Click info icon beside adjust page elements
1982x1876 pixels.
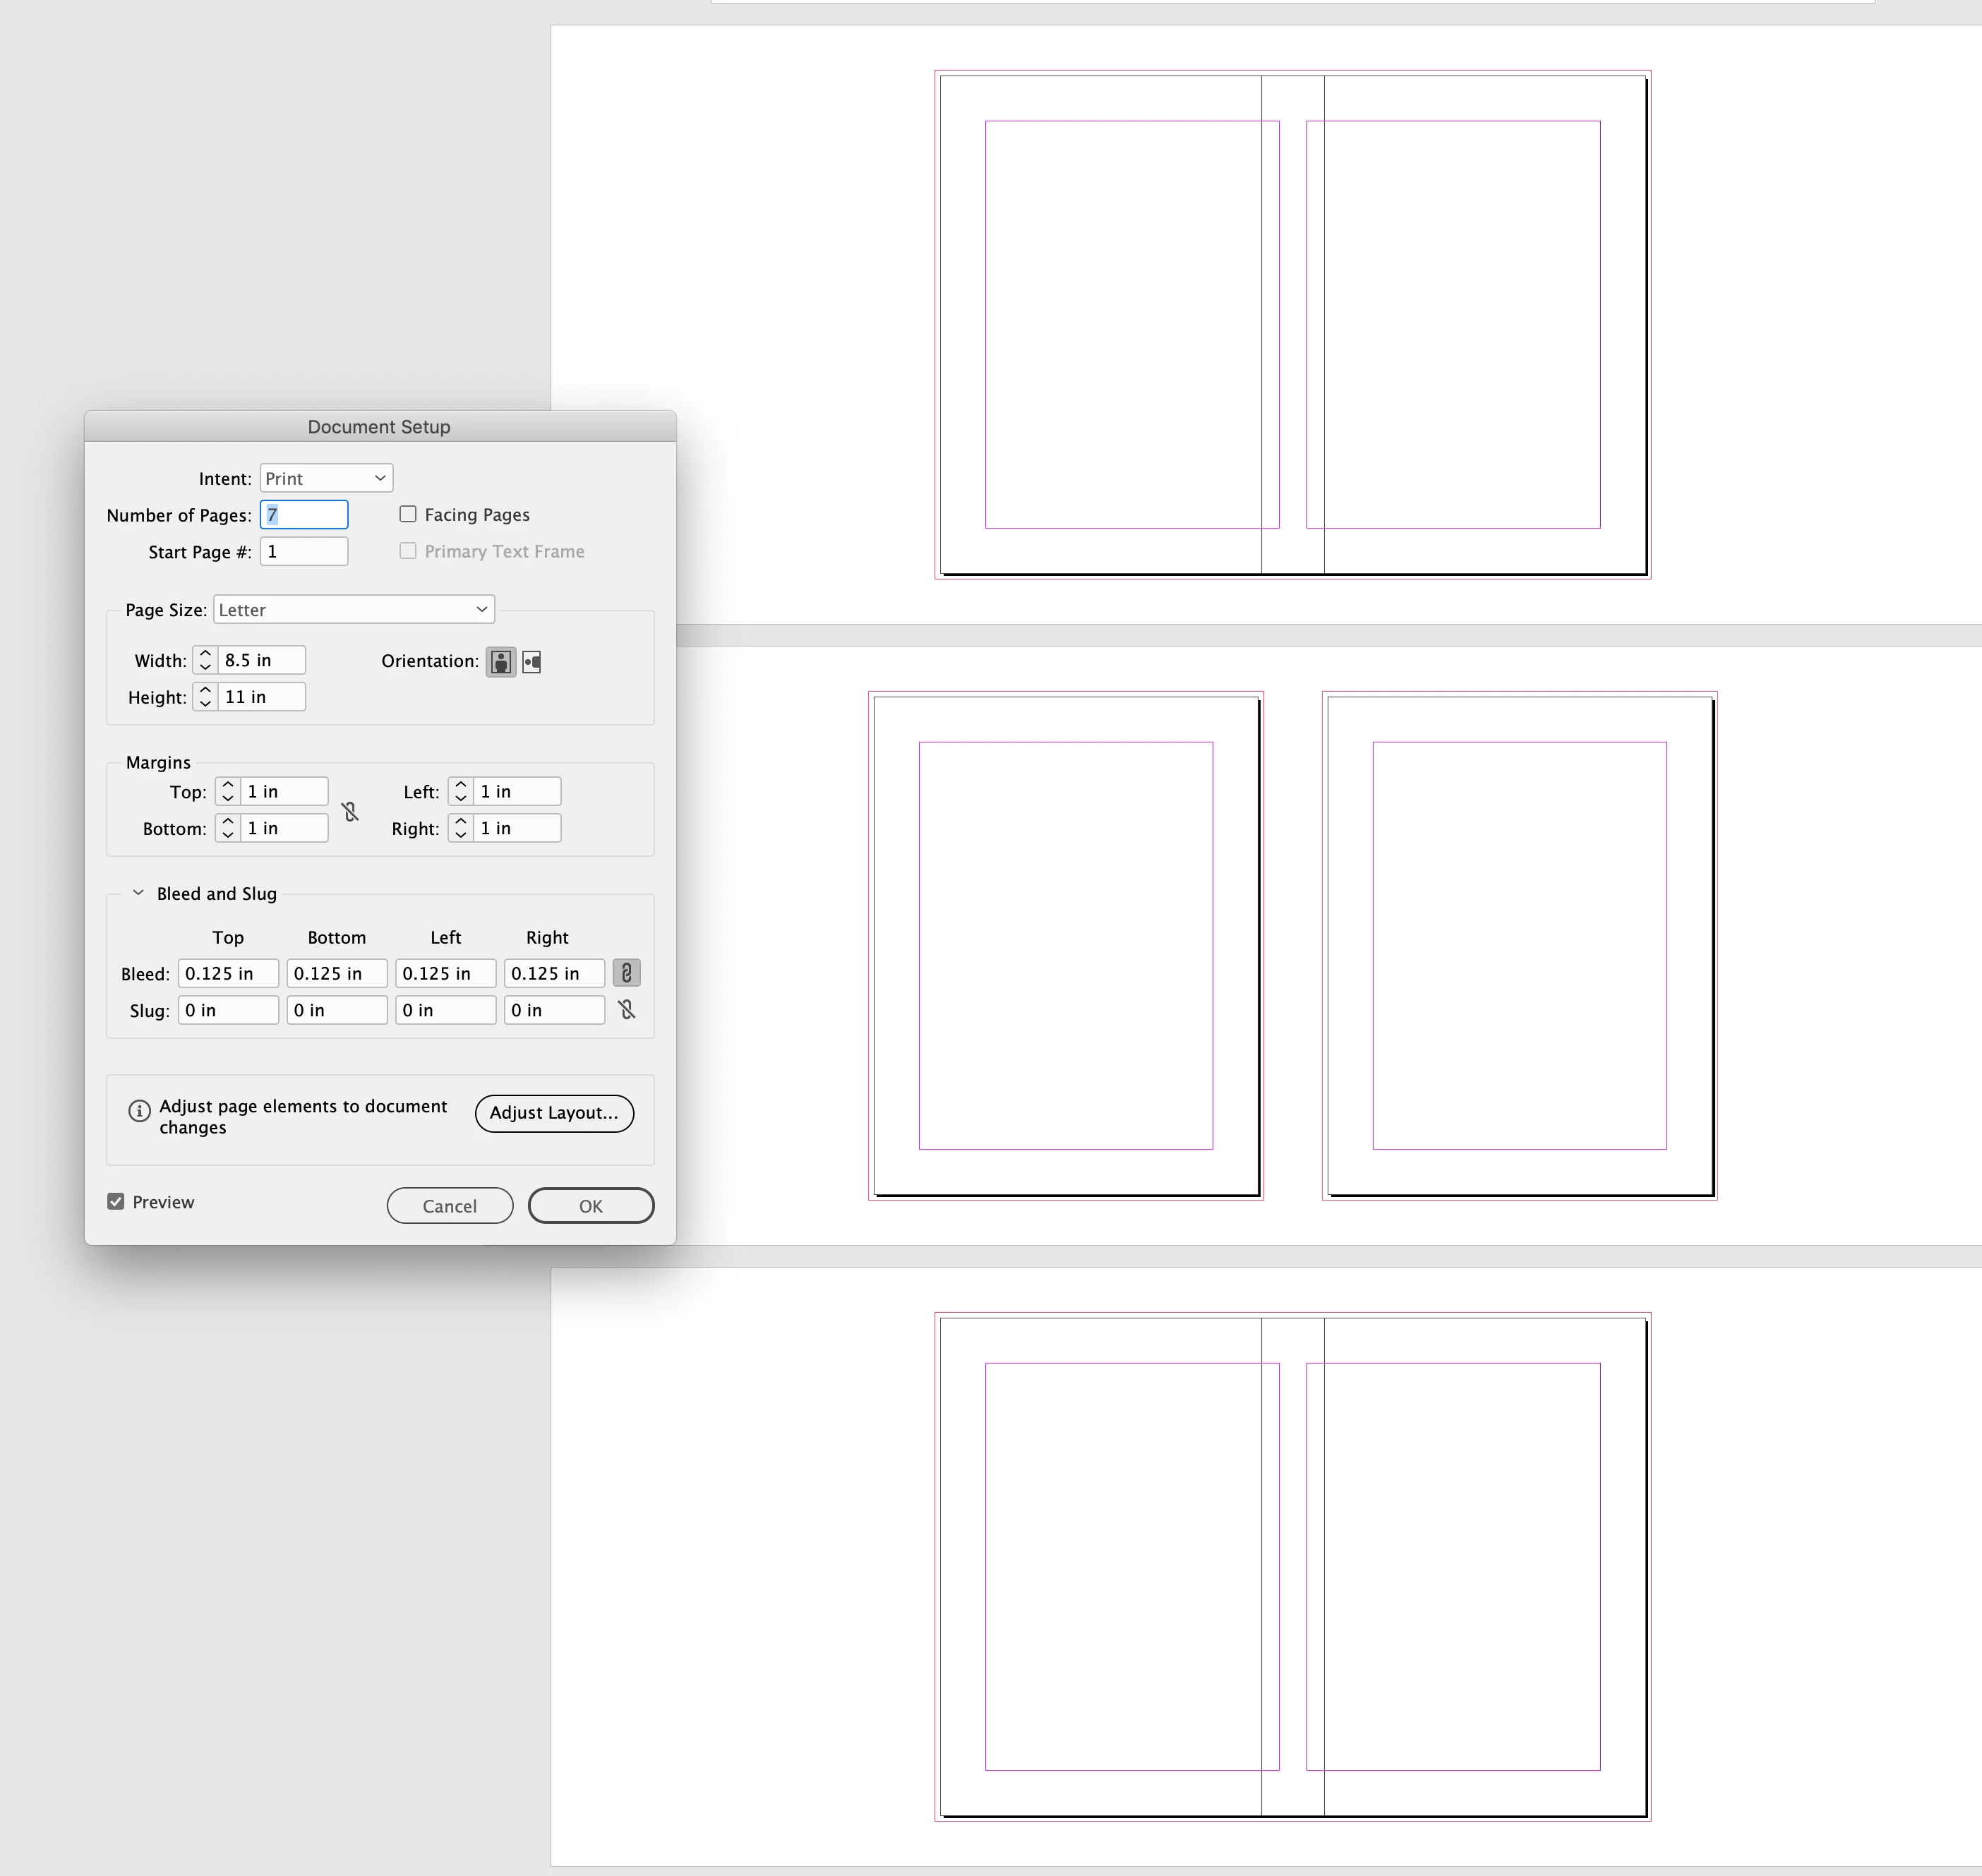(x=139, y=1111)
